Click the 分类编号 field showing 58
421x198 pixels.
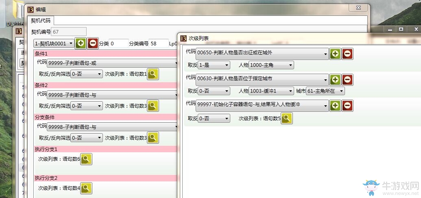pyautogui.click(x=159, y=43)
